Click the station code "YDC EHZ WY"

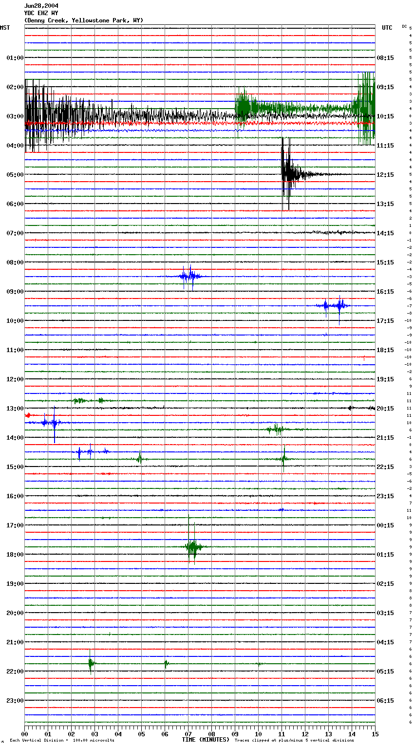41,13
